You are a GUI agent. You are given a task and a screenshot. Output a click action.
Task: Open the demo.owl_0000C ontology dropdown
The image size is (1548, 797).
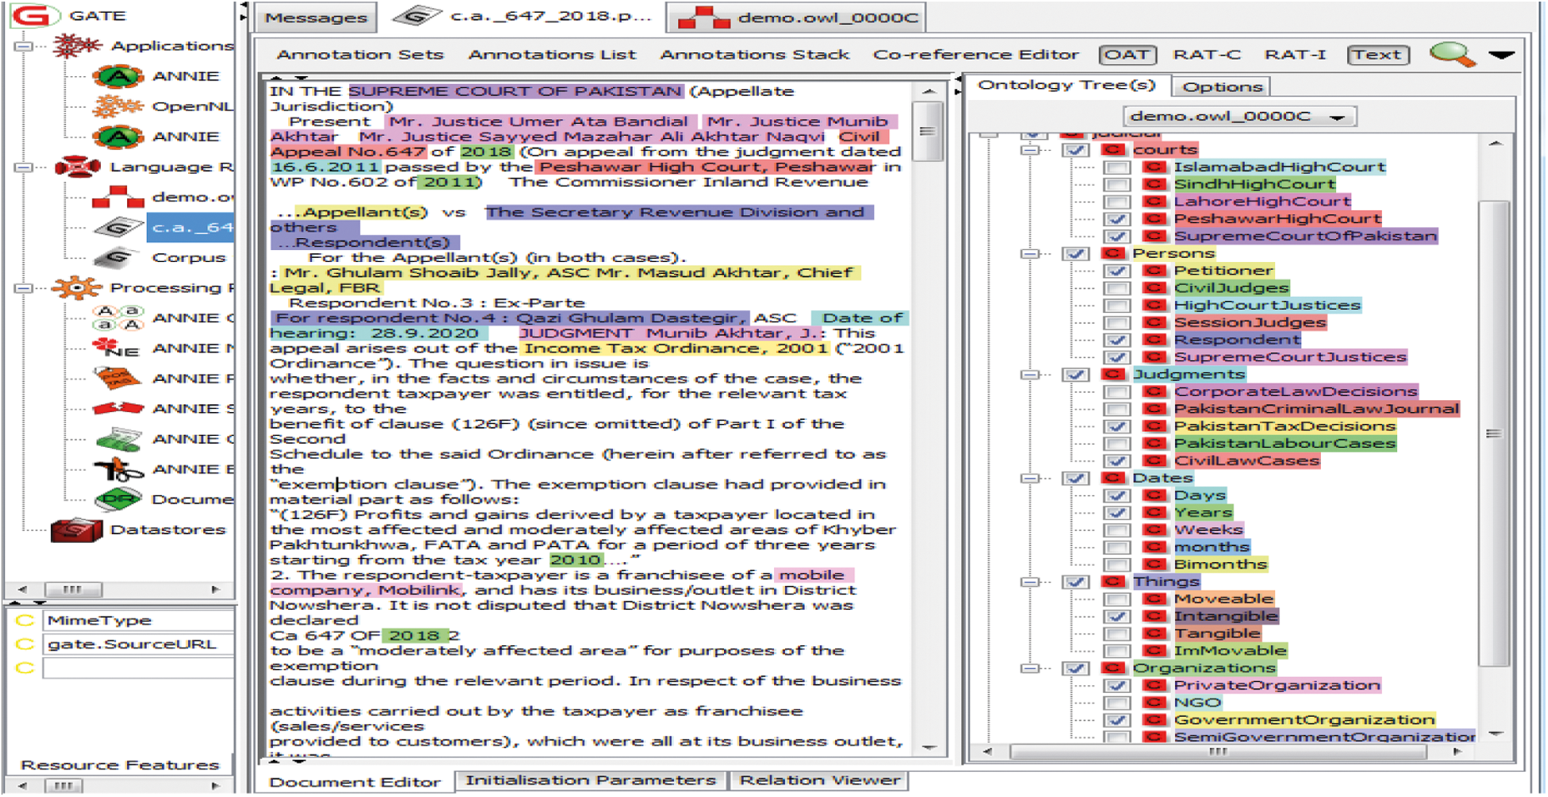coord(1338,117)
